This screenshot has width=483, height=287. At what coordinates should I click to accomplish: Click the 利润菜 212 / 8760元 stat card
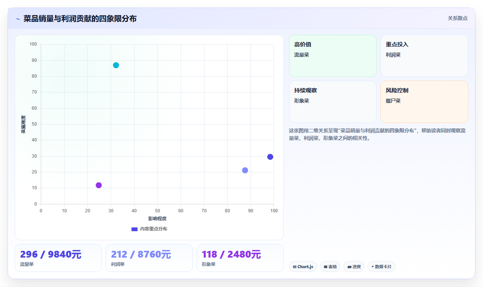[149, 258]
